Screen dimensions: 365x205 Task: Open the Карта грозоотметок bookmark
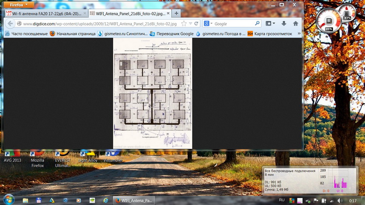coord(270,34)
